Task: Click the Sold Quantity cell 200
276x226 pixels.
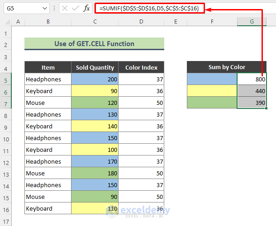Action: (x=95, y=79)
